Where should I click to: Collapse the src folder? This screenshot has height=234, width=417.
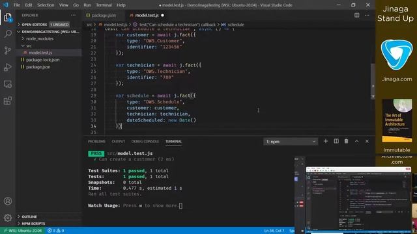[x=29, y=46]
